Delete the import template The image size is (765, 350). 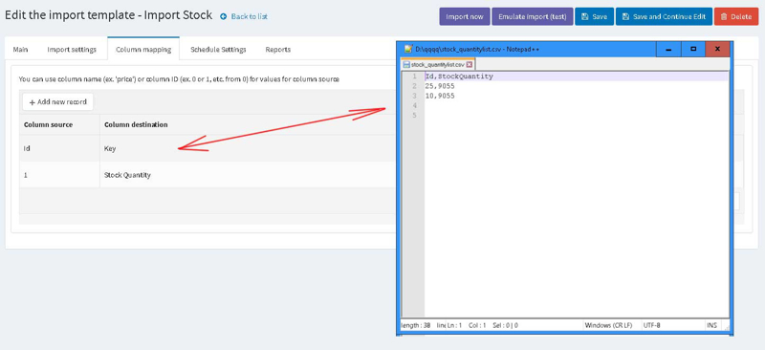tap(736, 16)
